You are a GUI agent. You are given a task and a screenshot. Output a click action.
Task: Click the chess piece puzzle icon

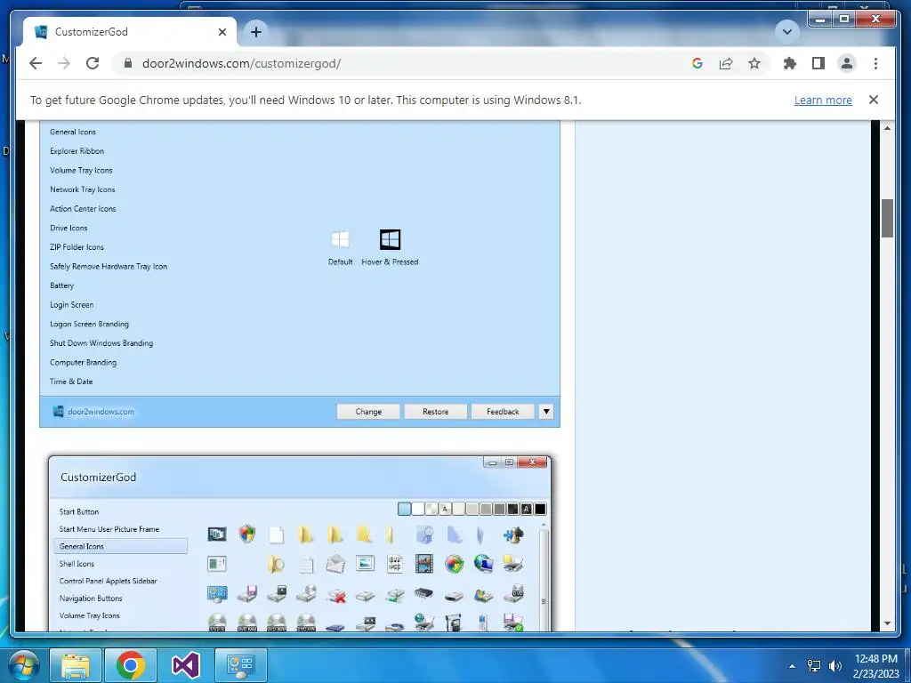(513, 534)
